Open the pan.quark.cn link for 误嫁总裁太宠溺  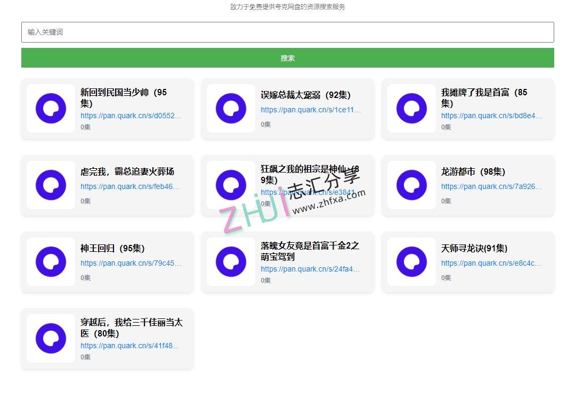click(x=312, y=110)
